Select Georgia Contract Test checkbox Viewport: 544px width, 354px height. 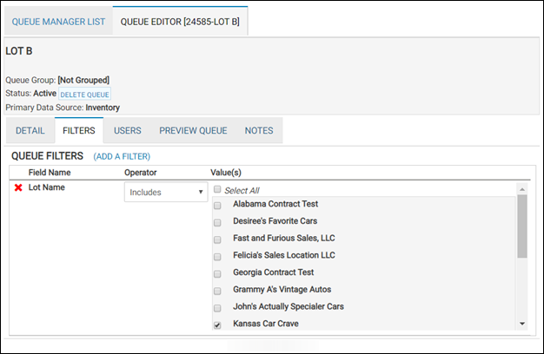(217, 273)
